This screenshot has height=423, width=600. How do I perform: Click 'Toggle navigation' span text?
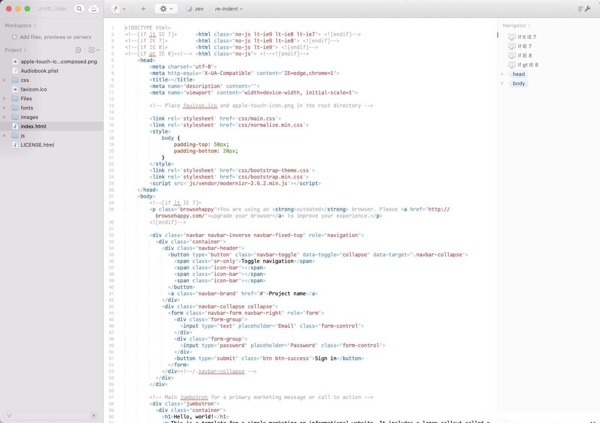267,261
